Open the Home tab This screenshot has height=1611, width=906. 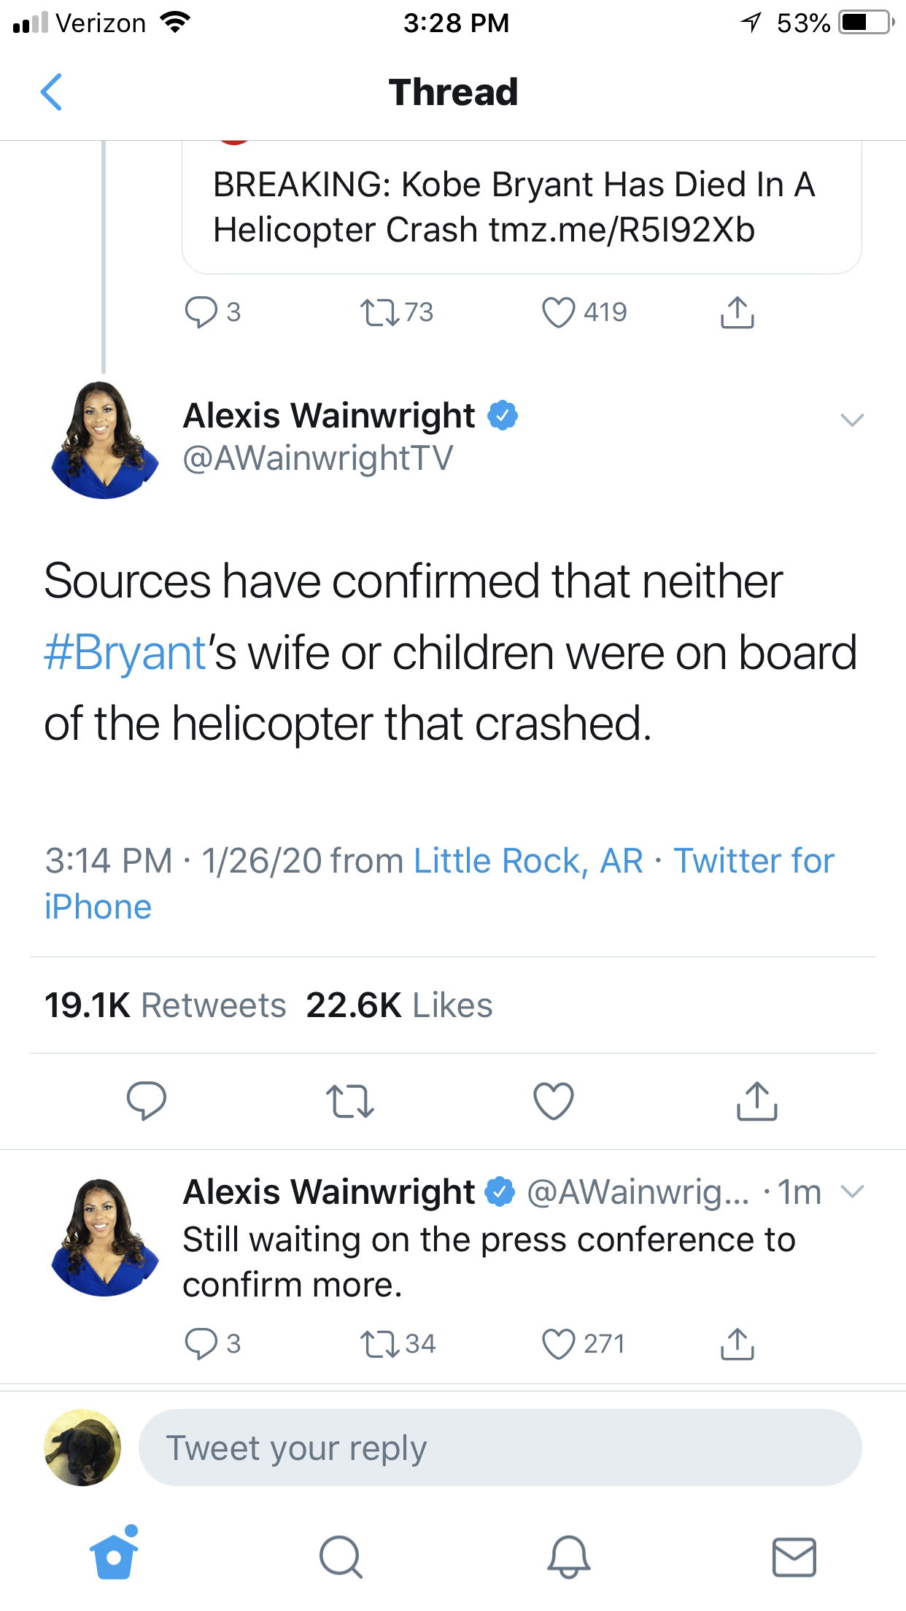click(x=114, y=1556)
